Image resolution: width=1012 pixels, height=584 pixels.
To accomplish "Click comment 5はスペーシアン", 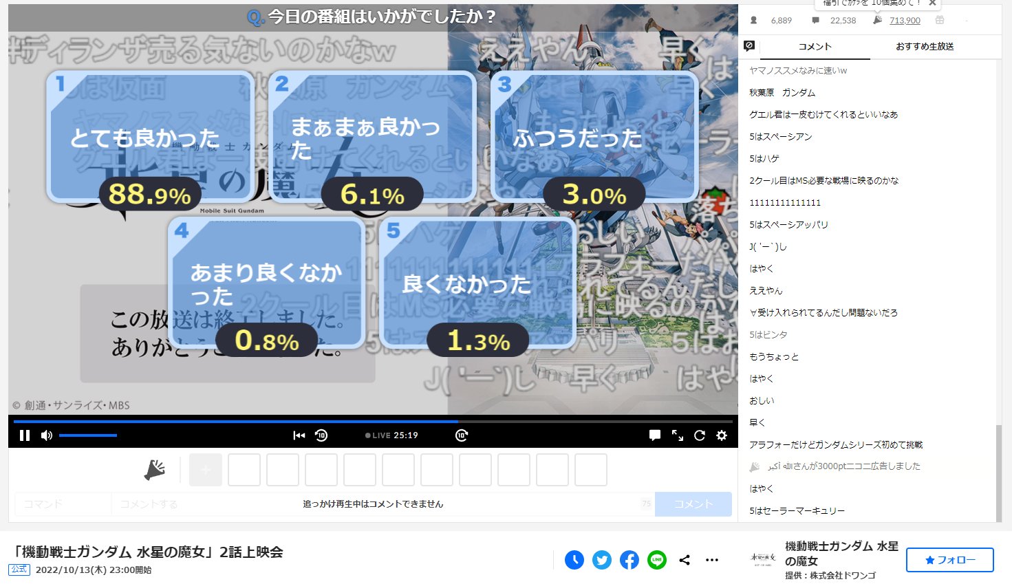I will pyautogui.click(x=781, y=137).
